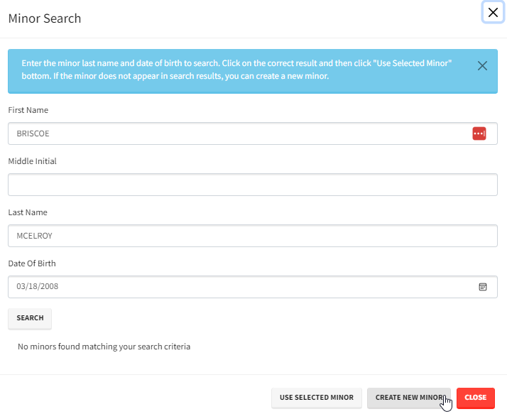Click into the empty Middle Initial field
This screenshot has height=419, width=507.
coord(252,185)
